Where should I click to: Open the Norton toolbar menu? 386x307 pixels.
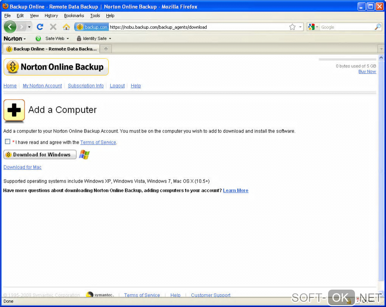[15, 39]
